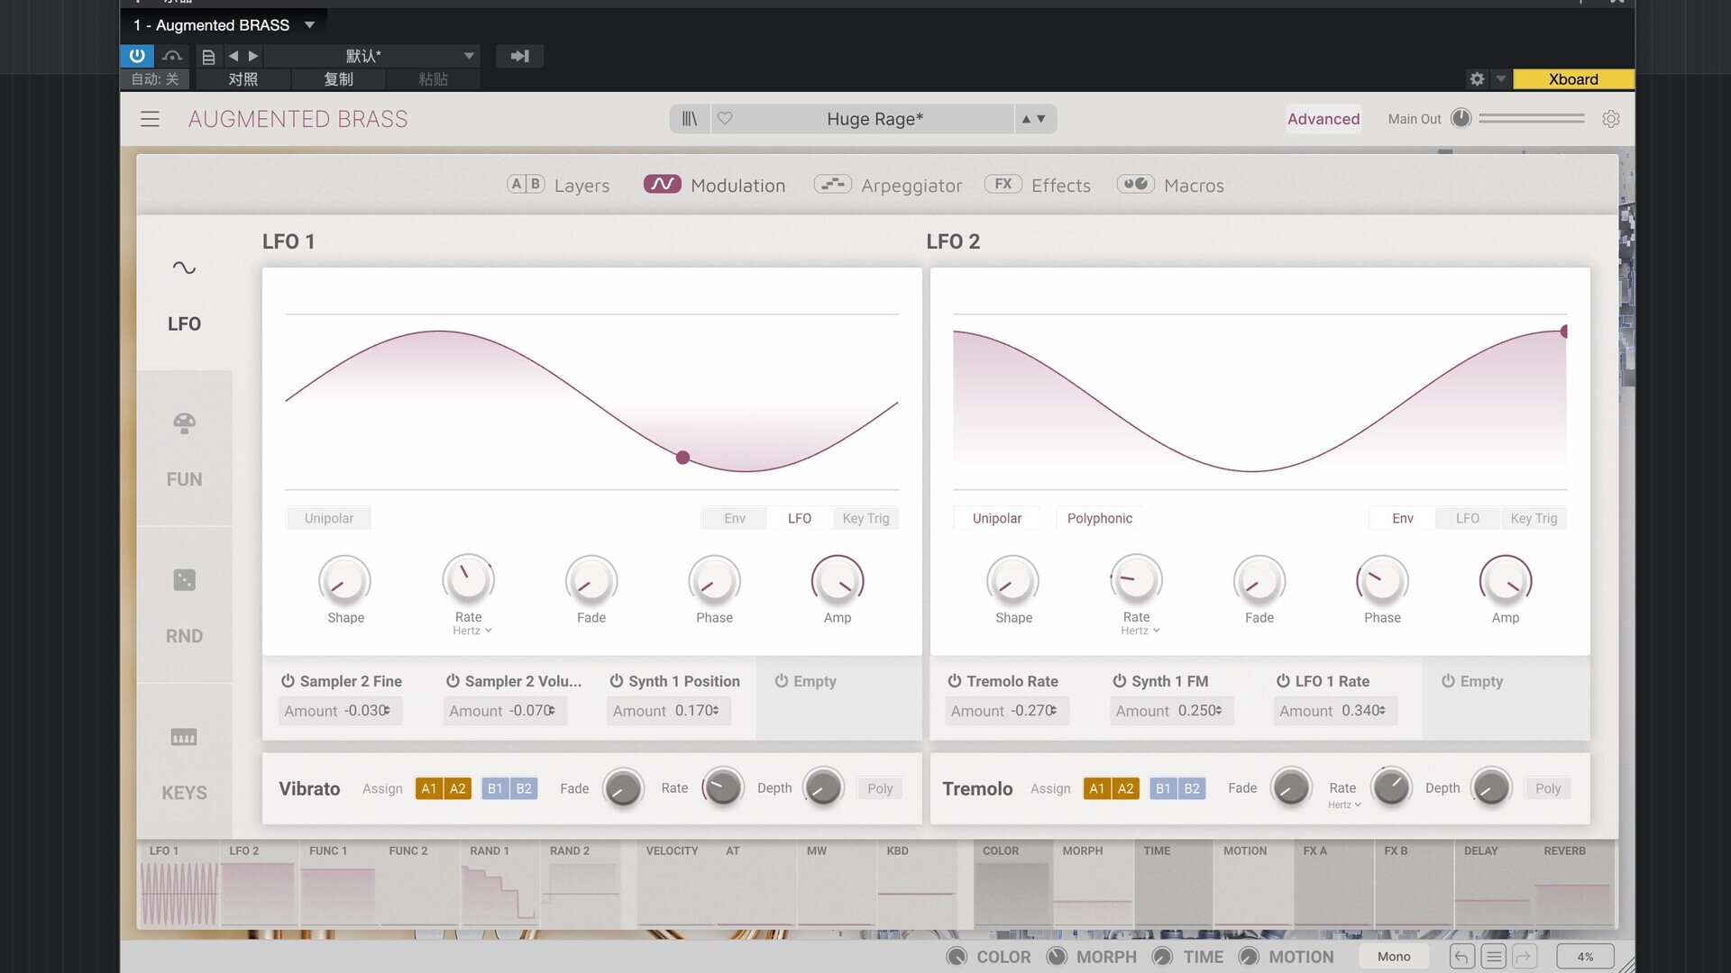Adjust the Main Out level slider
1731x973 pixels.
coord(1531,118)
